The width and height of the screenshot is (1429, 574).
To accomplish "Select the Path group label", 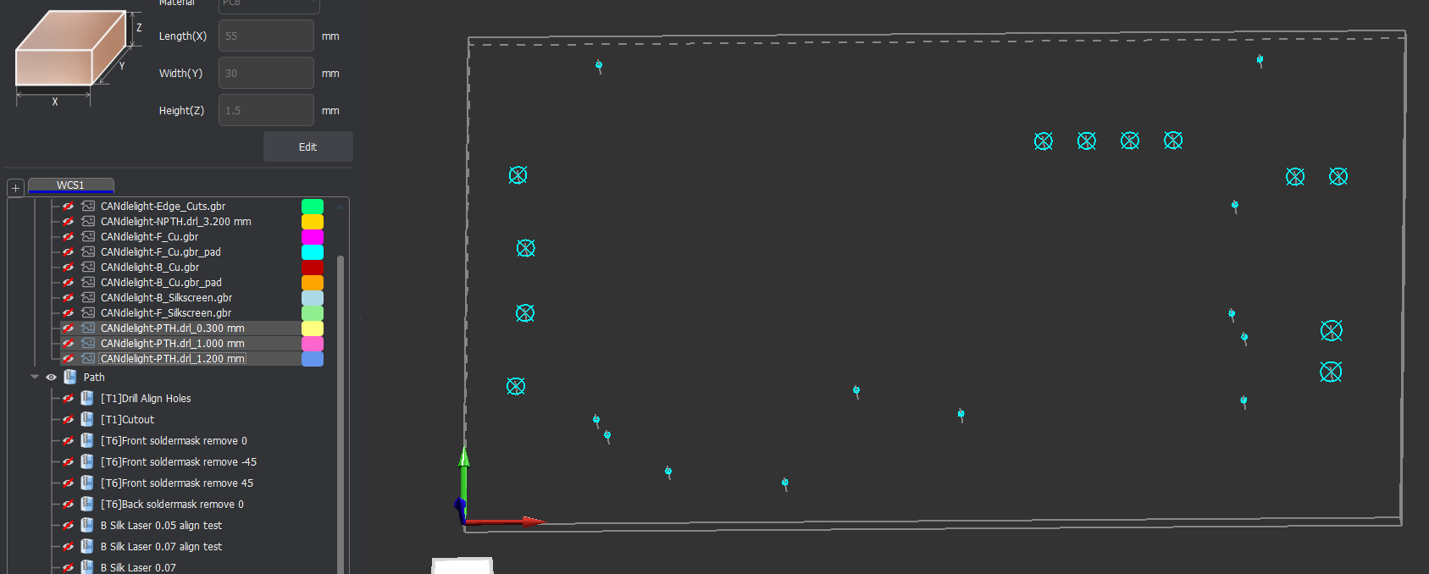I will coord(94,377).
